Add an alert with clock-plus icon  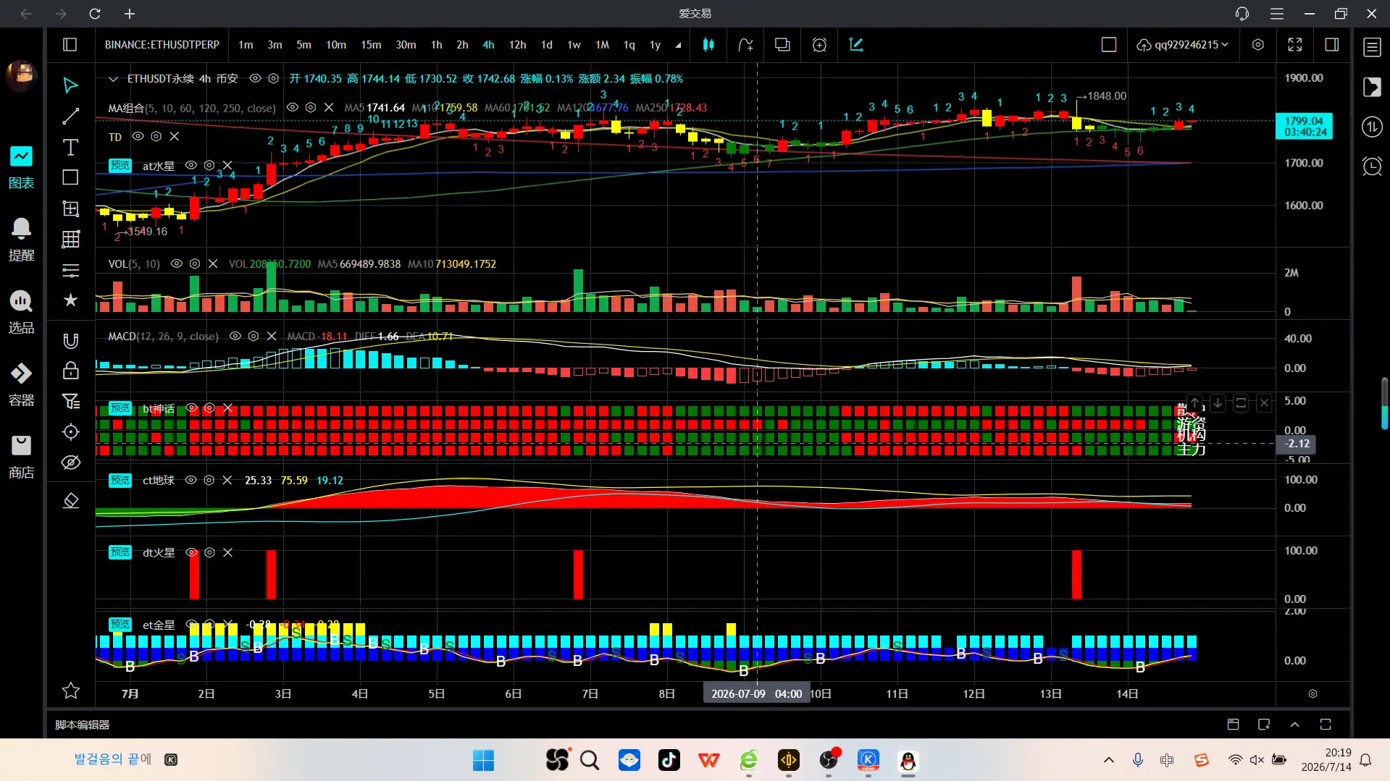point(819,45)
